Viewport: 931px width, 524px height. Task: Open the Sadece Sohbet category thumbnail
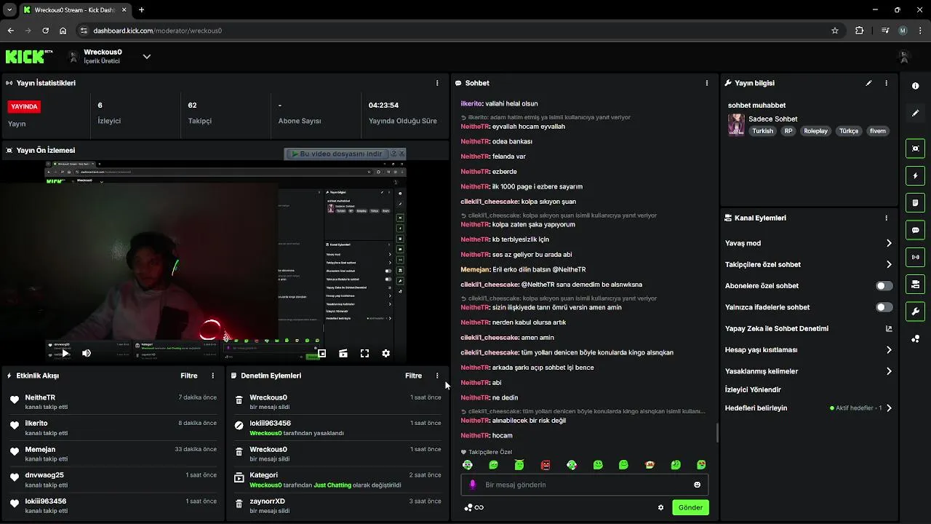736,124
